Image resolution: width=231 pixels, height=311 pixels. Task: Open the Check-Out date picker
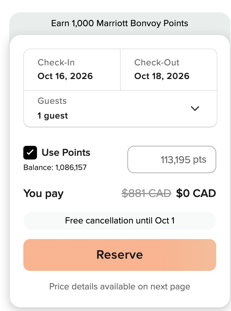tap(169, 70)
